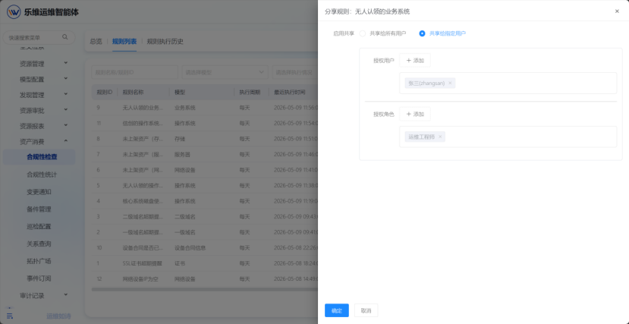Click the table horizontal scrollbar

point(205,289)
